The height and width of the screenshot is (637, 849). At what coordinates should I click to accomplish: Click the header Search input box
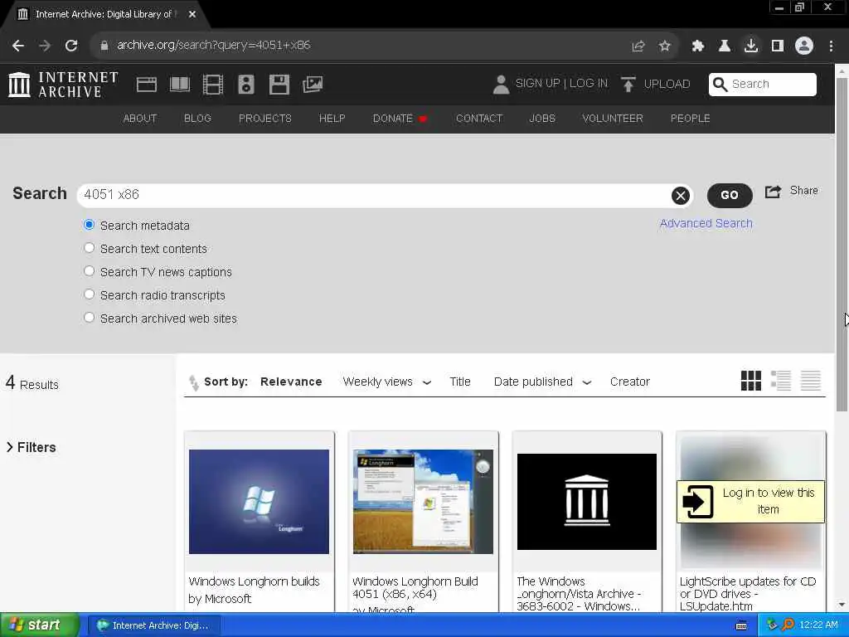(x=763, y=84)
